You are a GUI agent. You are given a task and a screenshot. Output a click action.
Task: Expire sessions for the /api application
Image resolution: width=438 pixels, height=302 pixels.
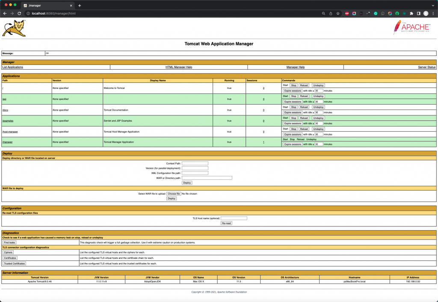[x=293, y=102]
